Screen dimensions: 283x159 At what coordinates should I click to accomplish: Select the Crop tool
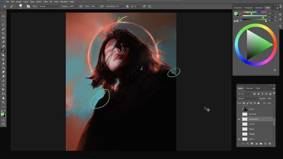click(3, 34)
